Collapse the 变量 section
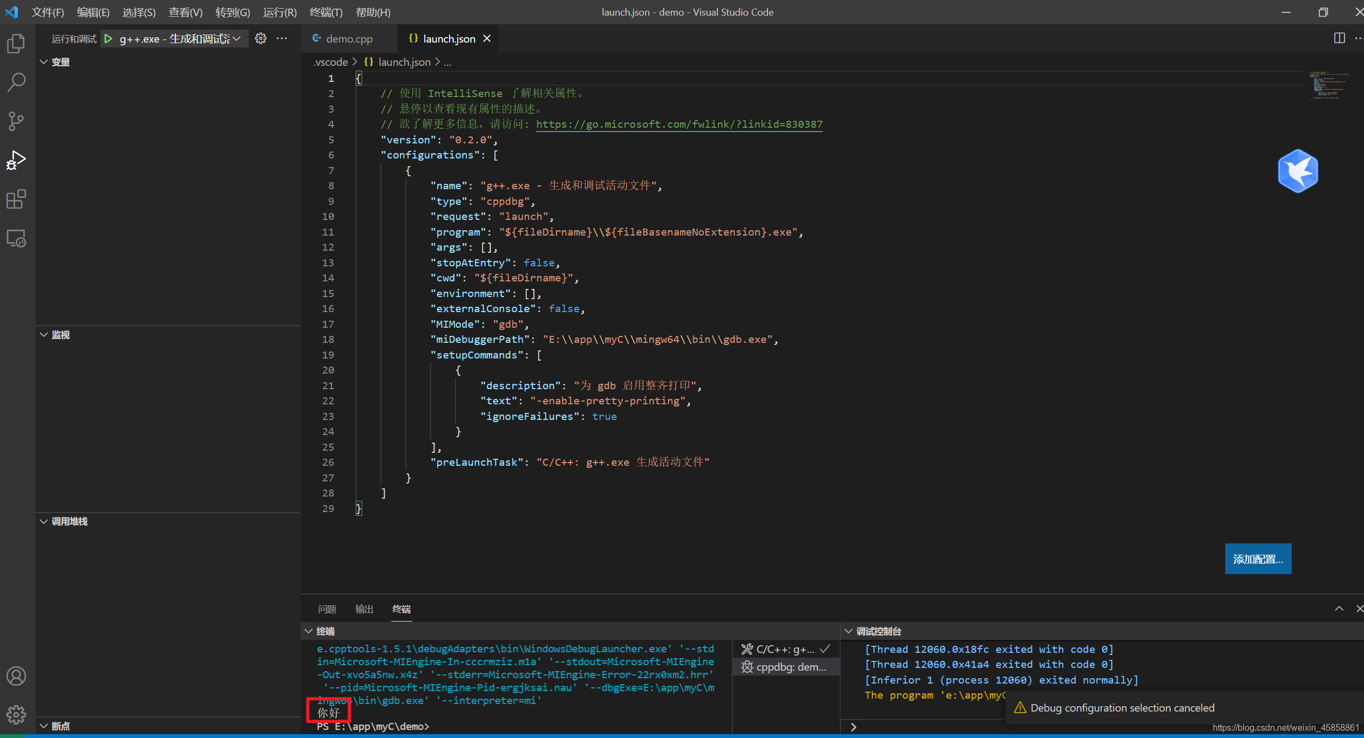The image size is (1364, 738). pos(167,62)
